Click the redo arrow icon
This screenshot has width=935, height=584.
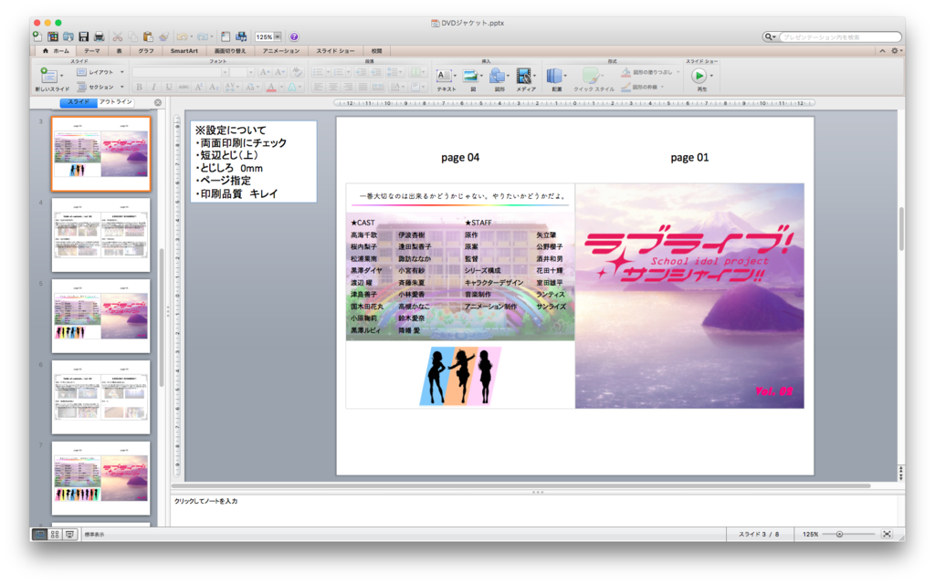[x=203, y=36]
